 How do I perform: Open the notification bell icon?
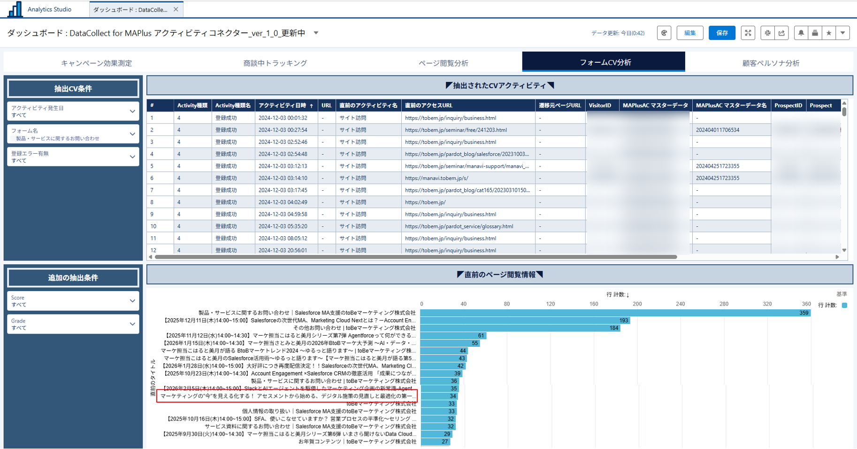pos(801,33)
